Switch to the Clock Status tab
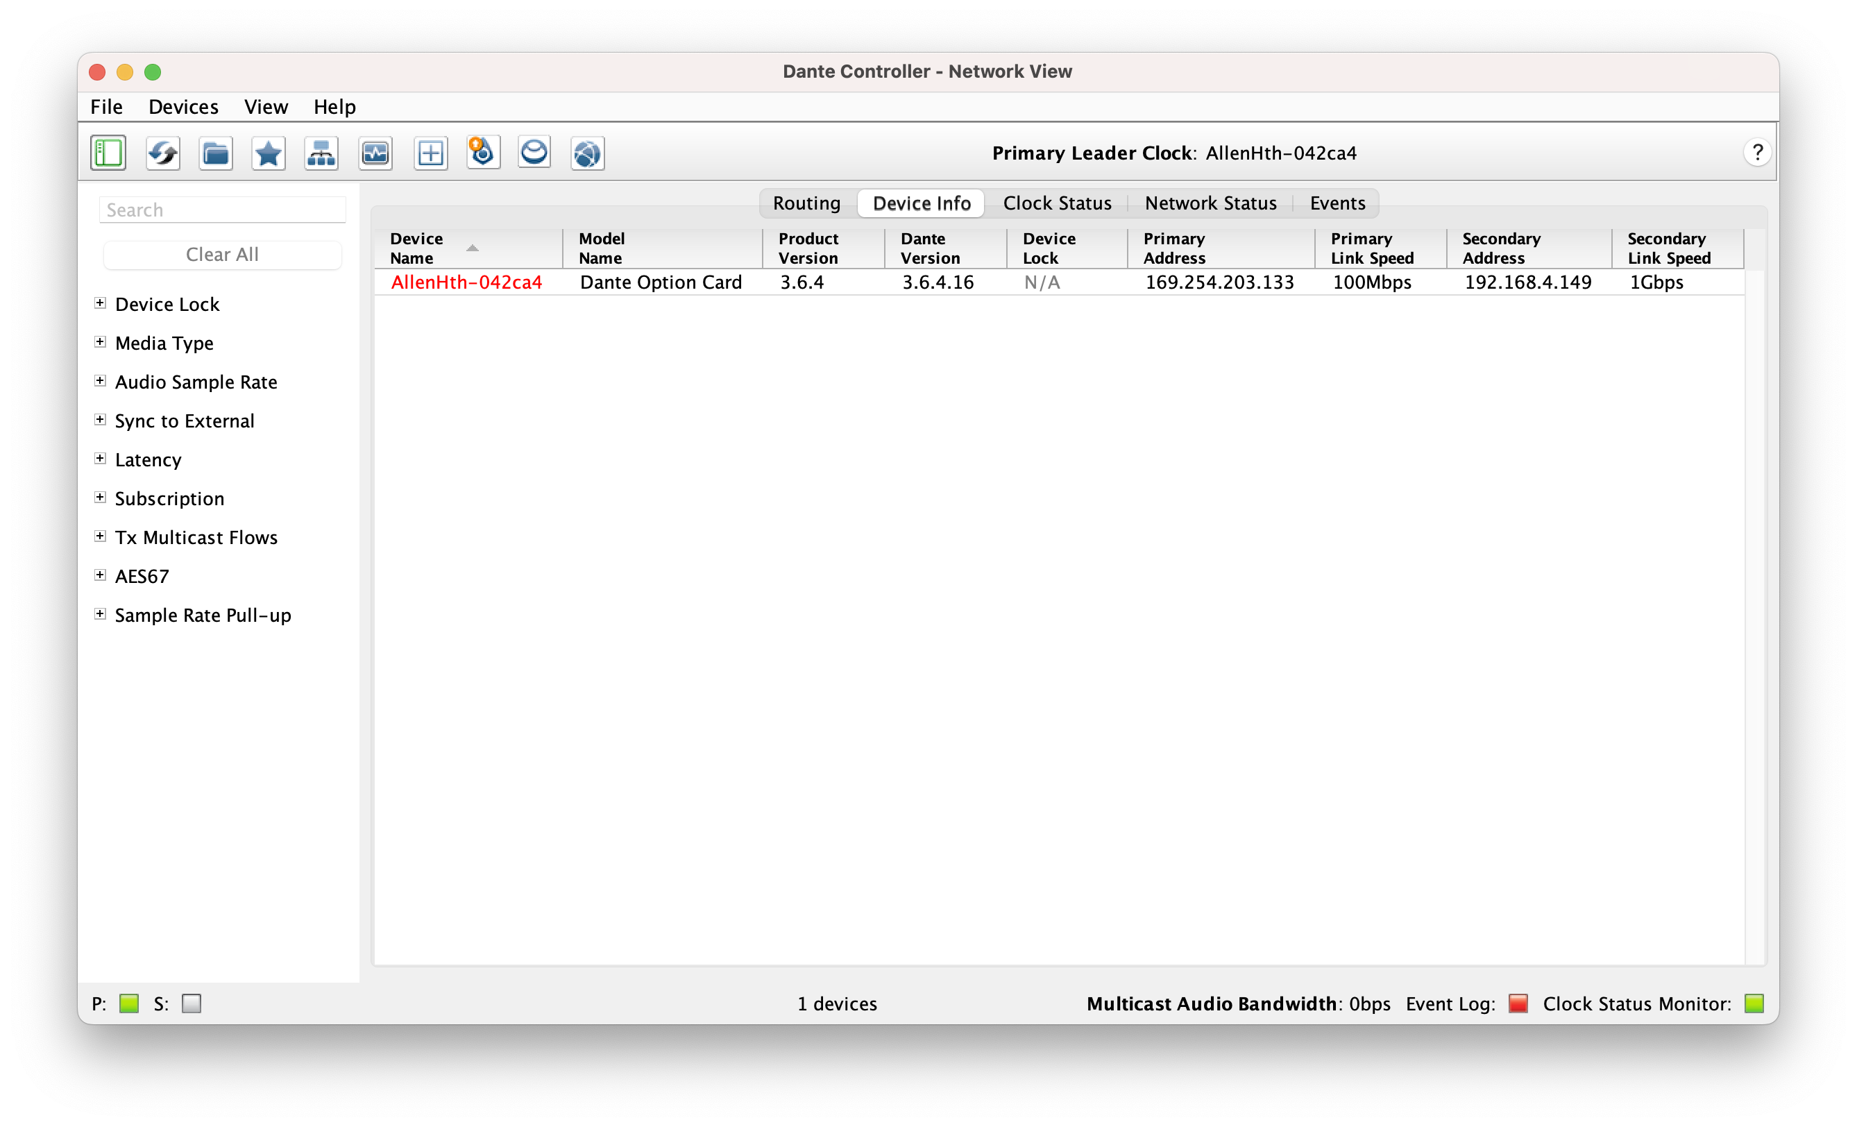The width and height of the screenshot is (1857, 1127). [x=1057, y=203]
